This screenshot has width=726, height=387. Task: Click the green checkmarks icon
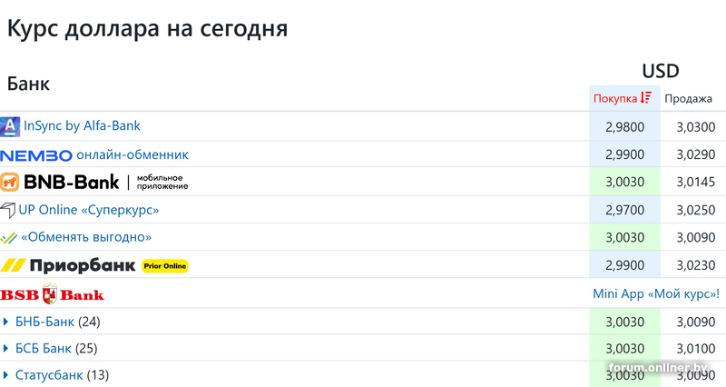click(8, 238)
